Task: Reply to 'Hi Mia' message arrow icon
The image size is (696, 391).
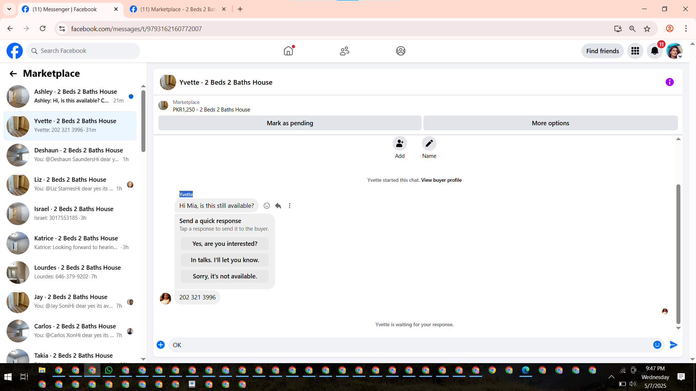Action: (x=278, y=206)
